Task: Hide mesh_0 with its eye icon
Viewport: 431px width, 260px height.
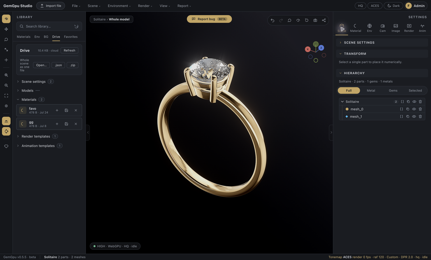Action: pos(414,109)
